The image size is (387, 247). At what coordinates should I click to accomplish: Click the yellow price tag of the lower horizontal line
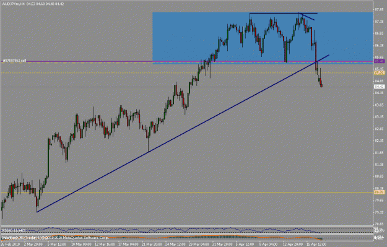(x=379, y=192)
